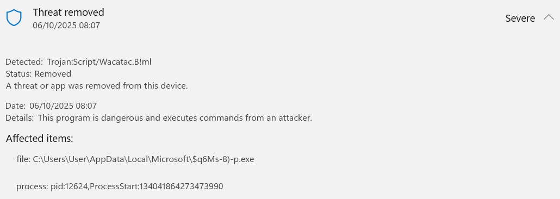
Task: Collapse the threat details with the chevron
Action: pyautogui.click(x=549, y=17)
